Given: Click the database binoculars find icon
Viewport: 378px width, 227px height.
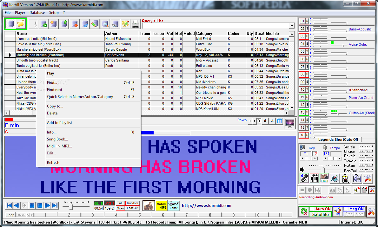Looking at the screenshot, I should 115,24.
